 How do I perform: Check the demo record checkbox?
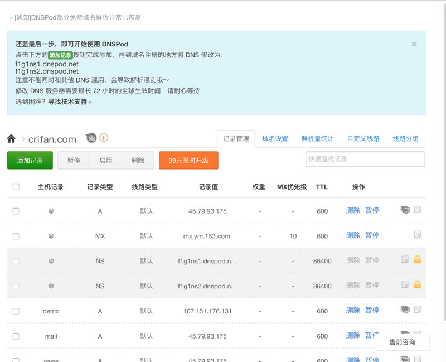tap(16, 311)
